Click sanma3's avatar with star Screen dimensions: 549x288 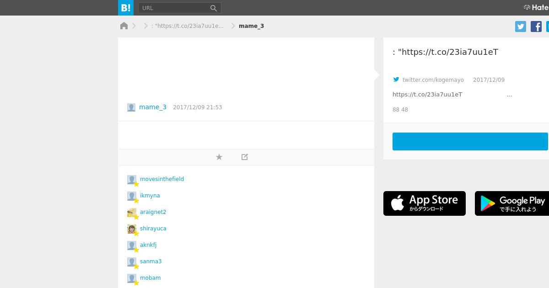(132, 262)
